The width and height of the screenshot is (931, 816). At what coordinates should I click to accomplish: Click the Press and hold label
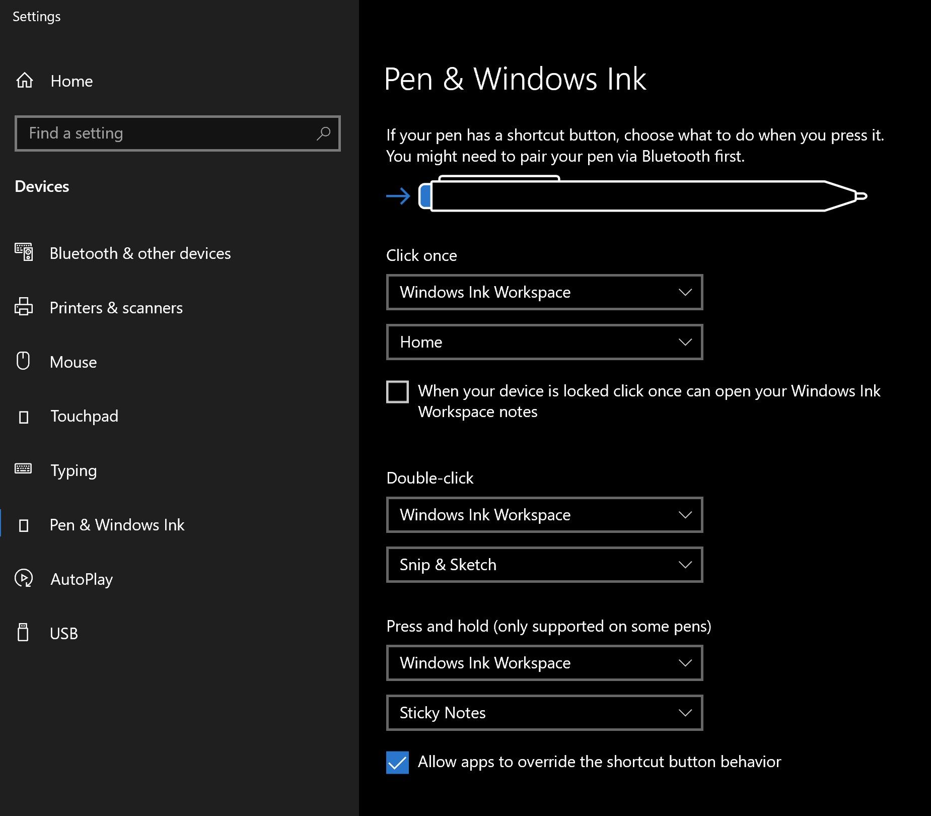point(549,626)
